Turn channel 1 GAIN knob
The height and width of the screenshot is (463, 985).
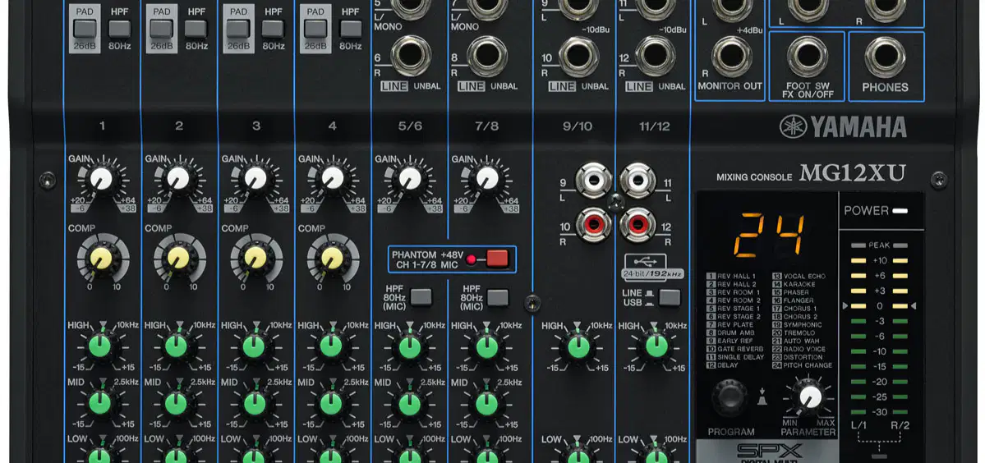[101, 179]
